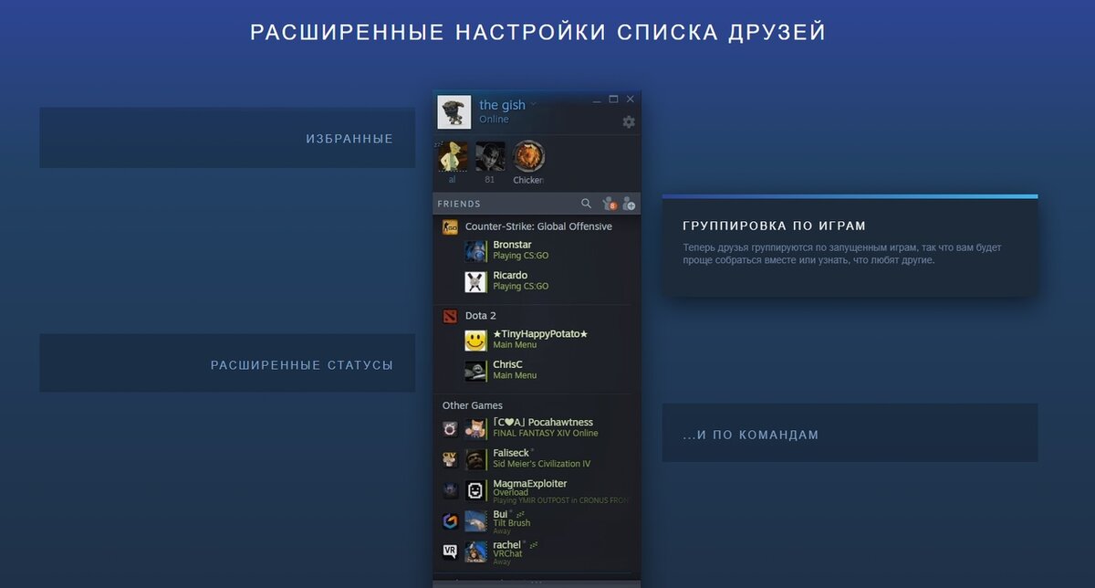Click the Civilization IV game icon

pos(450,459)
